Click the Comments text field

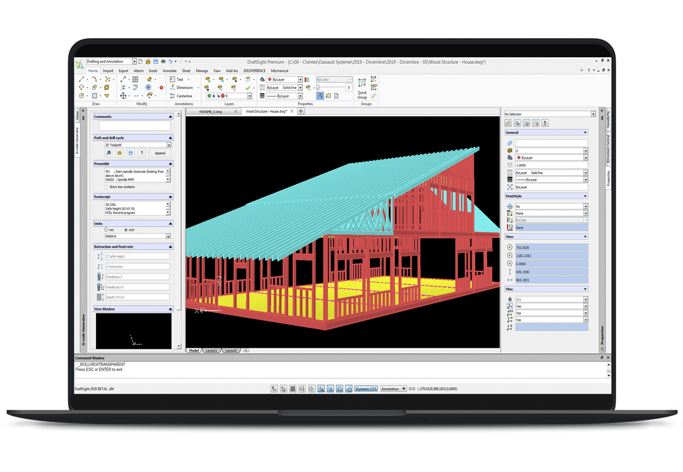point(135,126)
